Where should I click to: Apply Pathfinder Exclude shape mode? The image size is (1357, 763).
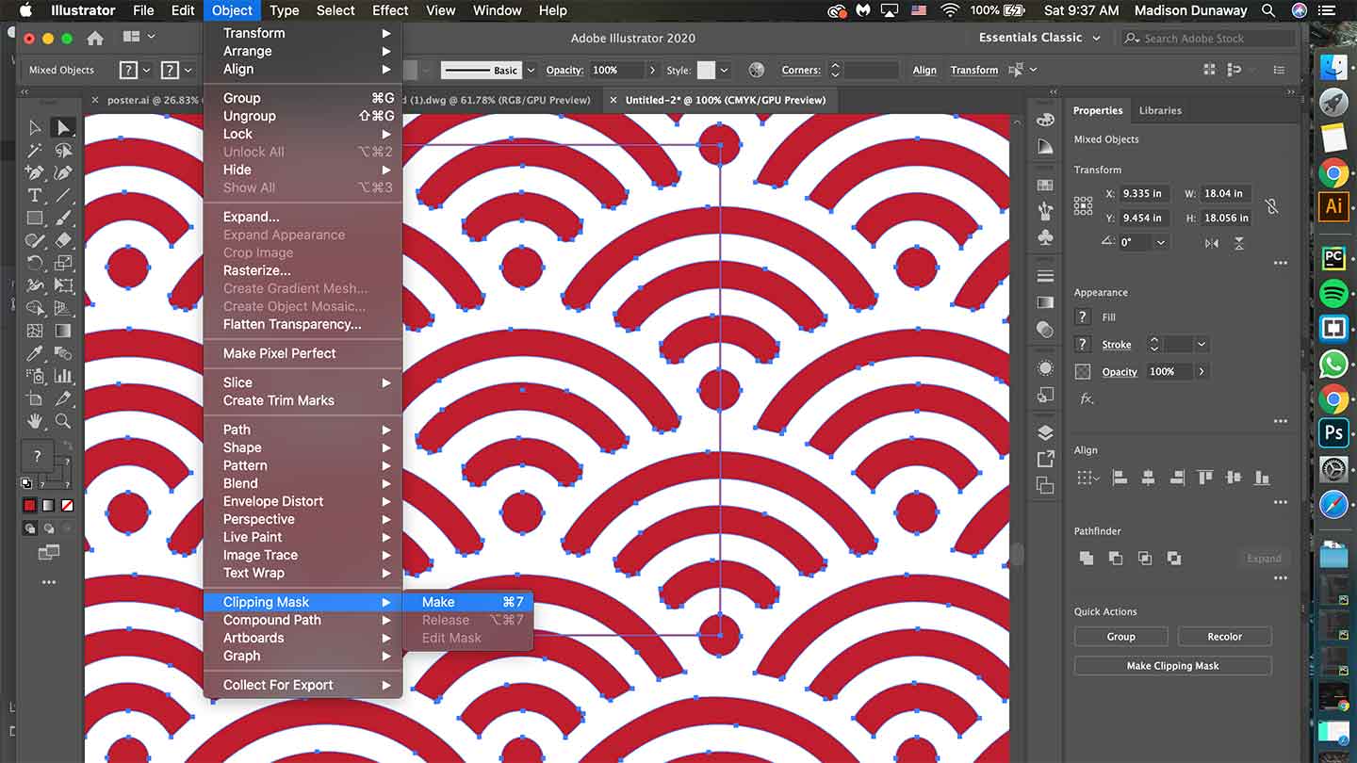click(1174, 559)
